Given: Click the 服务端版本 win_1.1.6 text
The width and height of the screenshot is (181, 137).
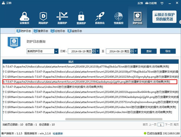Looking at the screenshot, I should tap(38, 133).
